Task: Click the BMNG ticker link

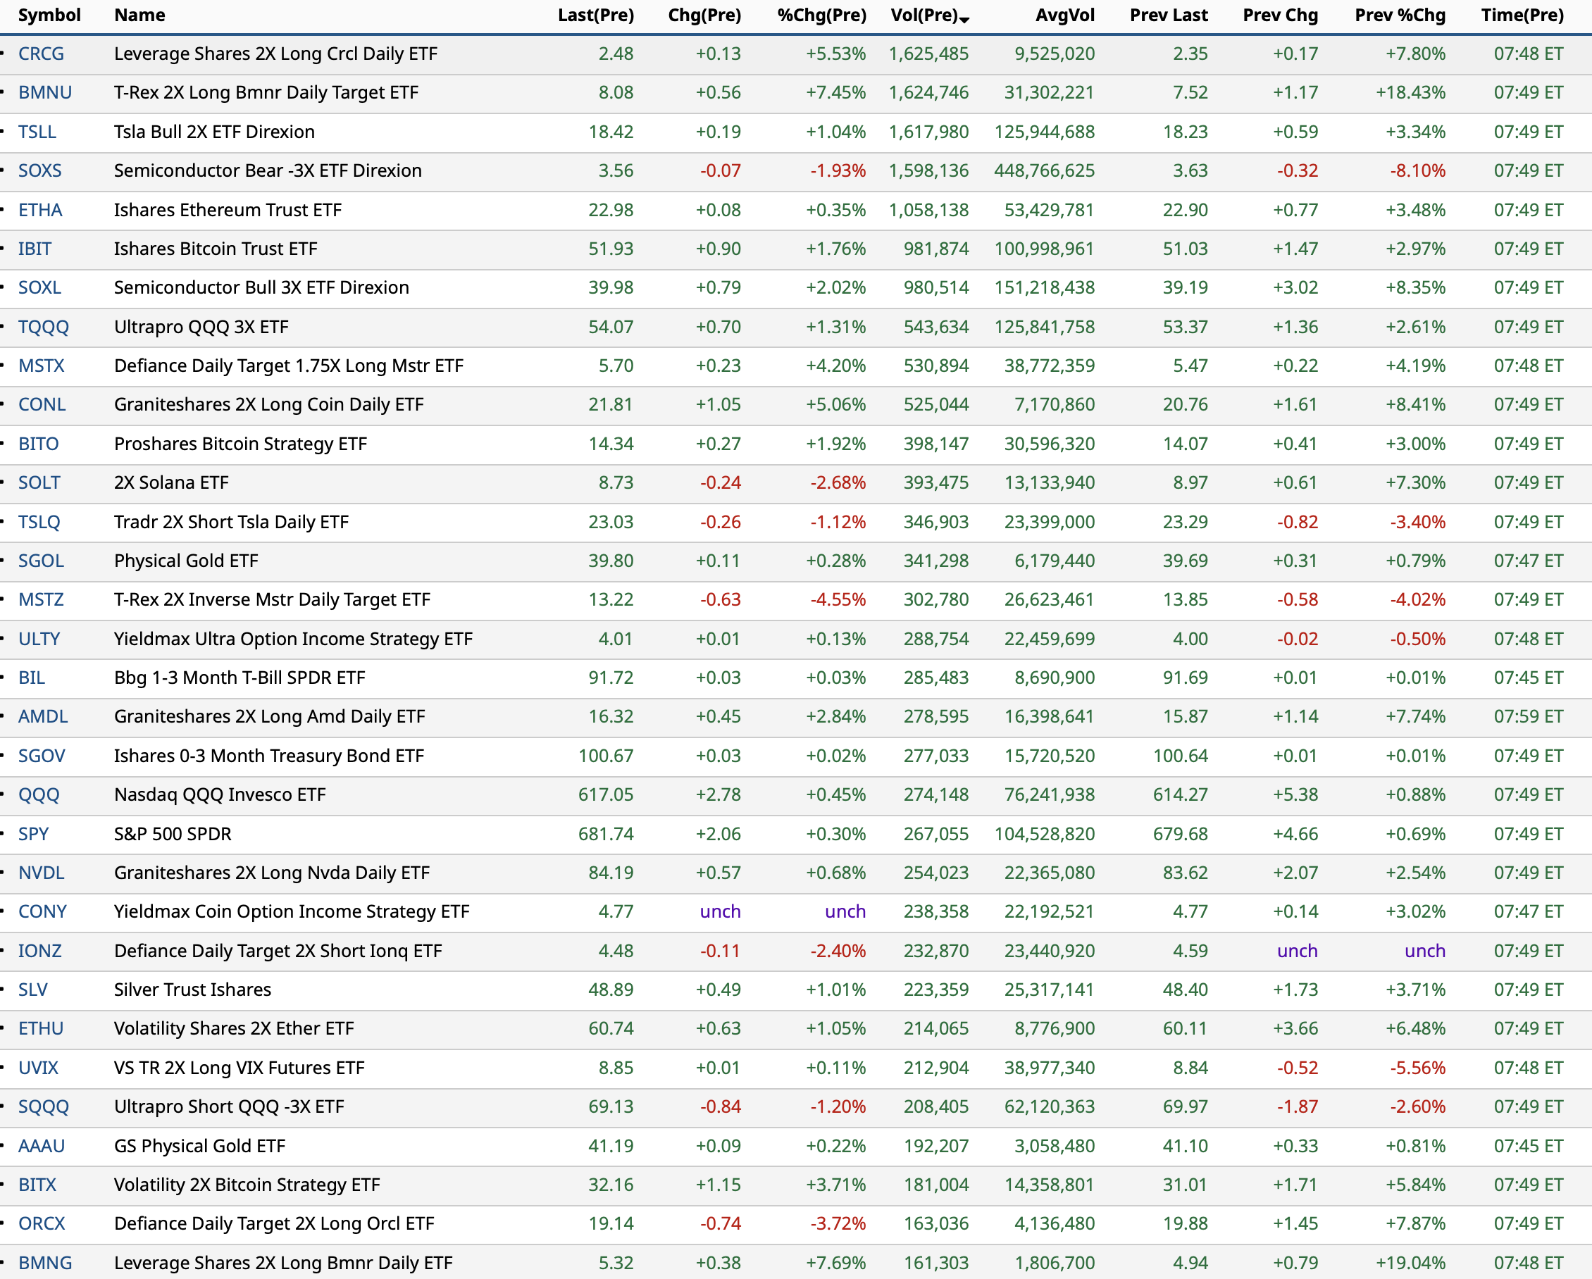Action: (45, 1263)
